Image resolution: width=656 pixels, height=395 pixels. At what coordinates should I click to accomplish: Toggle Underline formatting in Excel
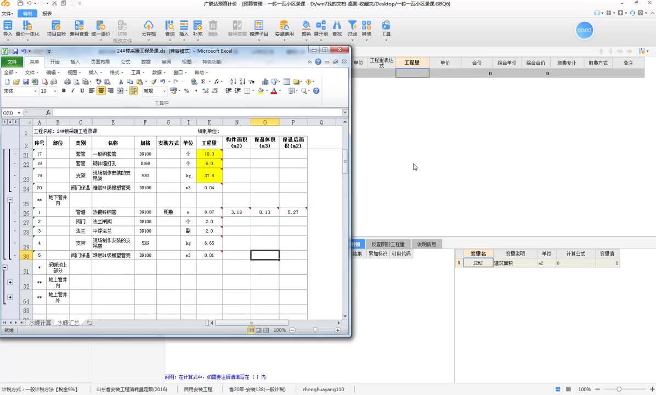(82, 91)
